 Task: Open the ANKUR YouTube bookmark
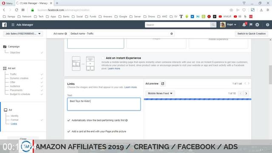point(225,17)
